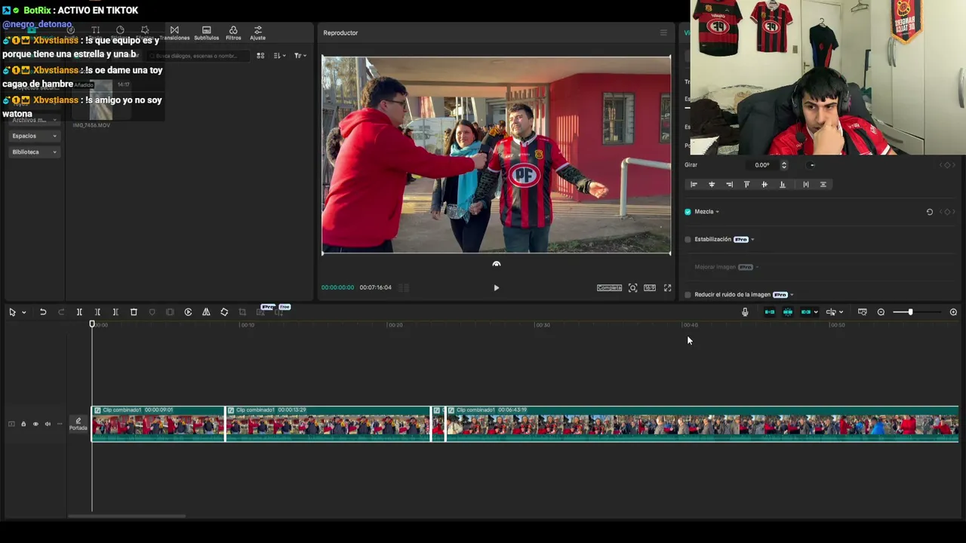Select the first Clip combinado1 clip 00:00:09:01
Image resolution: width=966 pixels, height=543 pixels.
coord(158,424)
